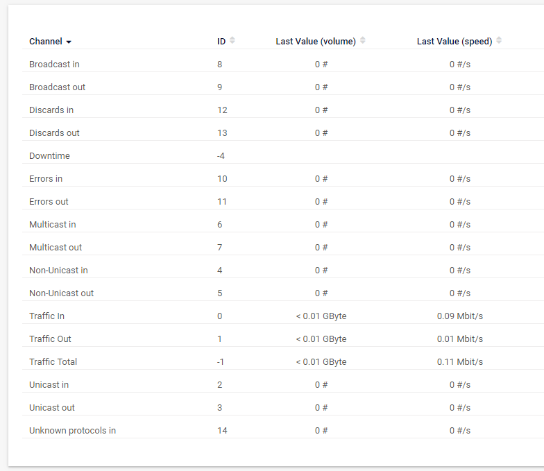The width and height of the screenshot is (544, 471).
Task: Click Traffic Out's 0.01 Mbit/s speed value
Action: tap(459, 339)
